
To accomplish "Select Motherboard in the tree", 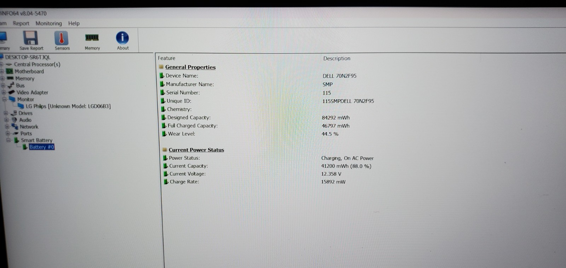I will [29, 72].
